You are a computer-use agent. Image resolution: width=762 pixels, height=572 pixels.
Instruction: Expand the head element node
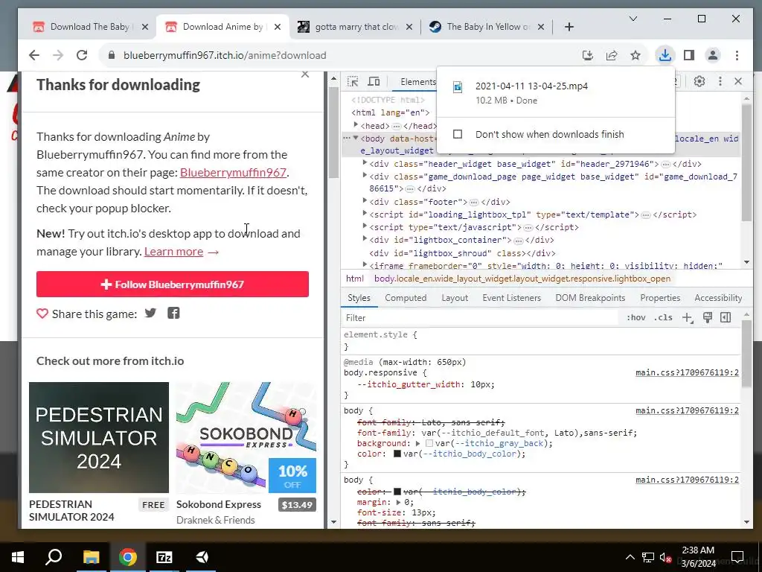(356, 125)
